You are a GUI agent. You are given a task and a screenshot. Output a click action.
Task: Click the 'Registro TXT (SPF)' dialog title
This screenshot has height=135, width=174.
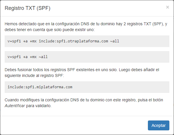point(28,8)
